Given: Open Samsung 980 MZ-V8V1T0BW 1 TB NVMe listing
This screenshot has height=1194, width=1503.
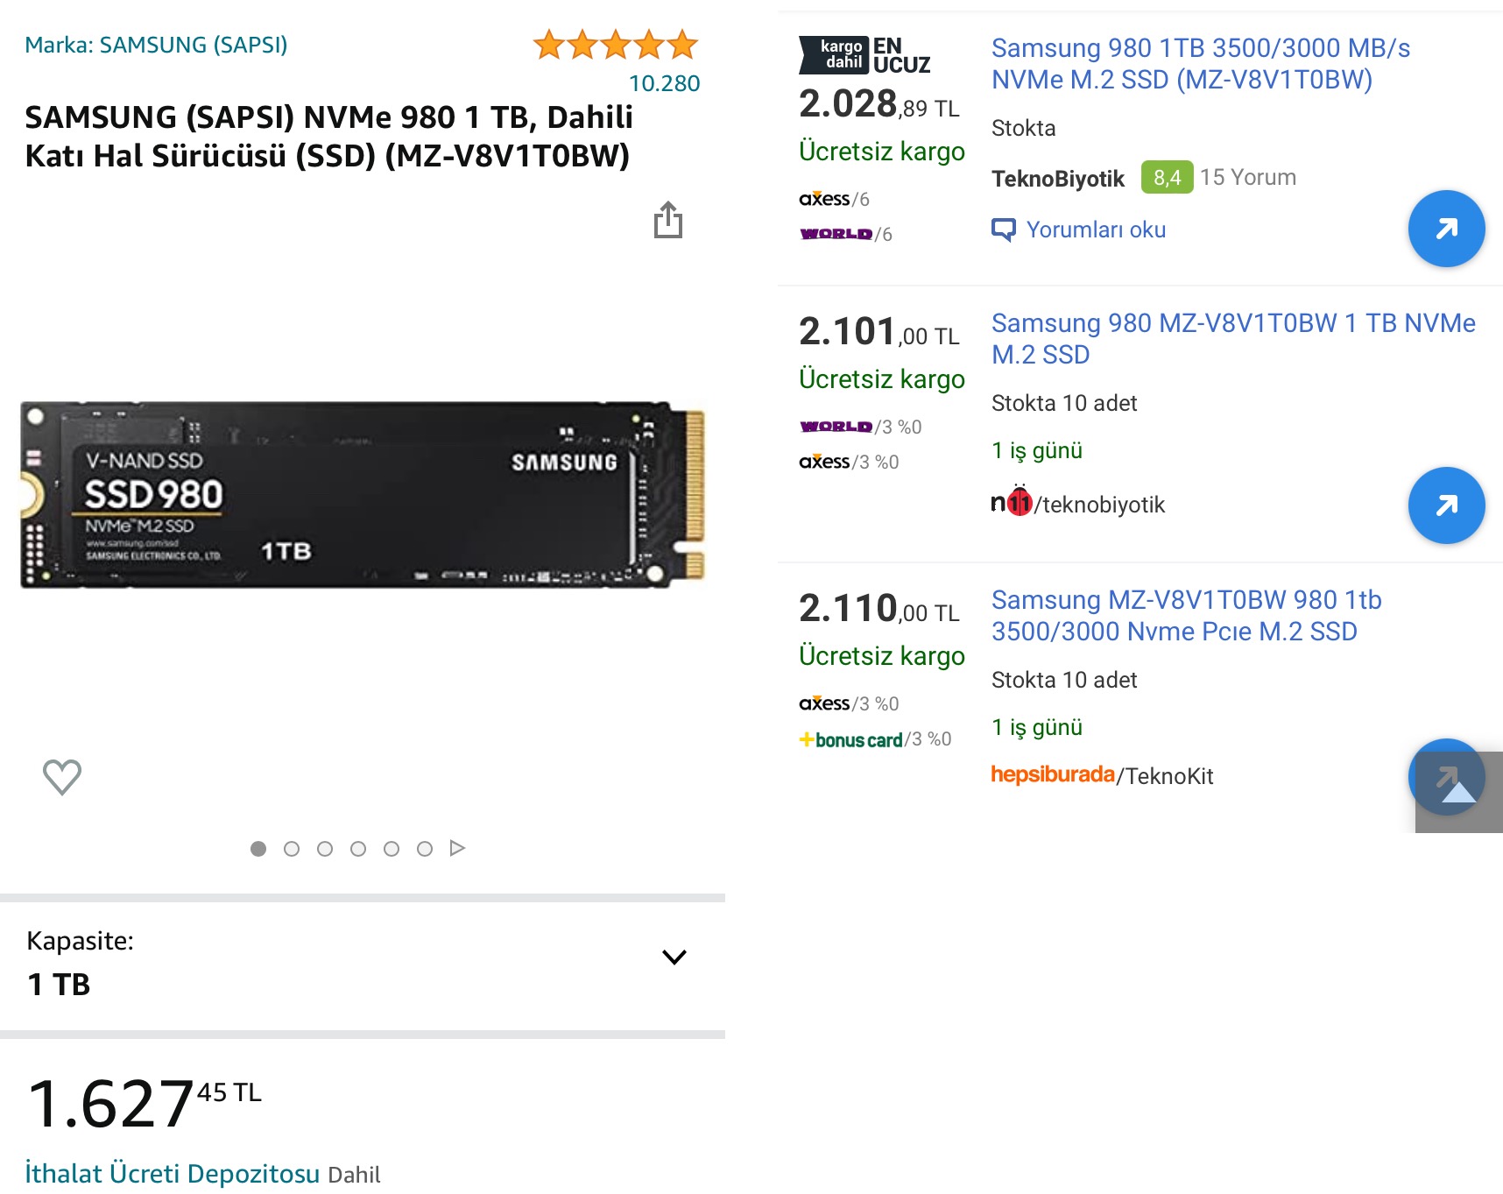Looking at the screenshot, I should 1233,338.
